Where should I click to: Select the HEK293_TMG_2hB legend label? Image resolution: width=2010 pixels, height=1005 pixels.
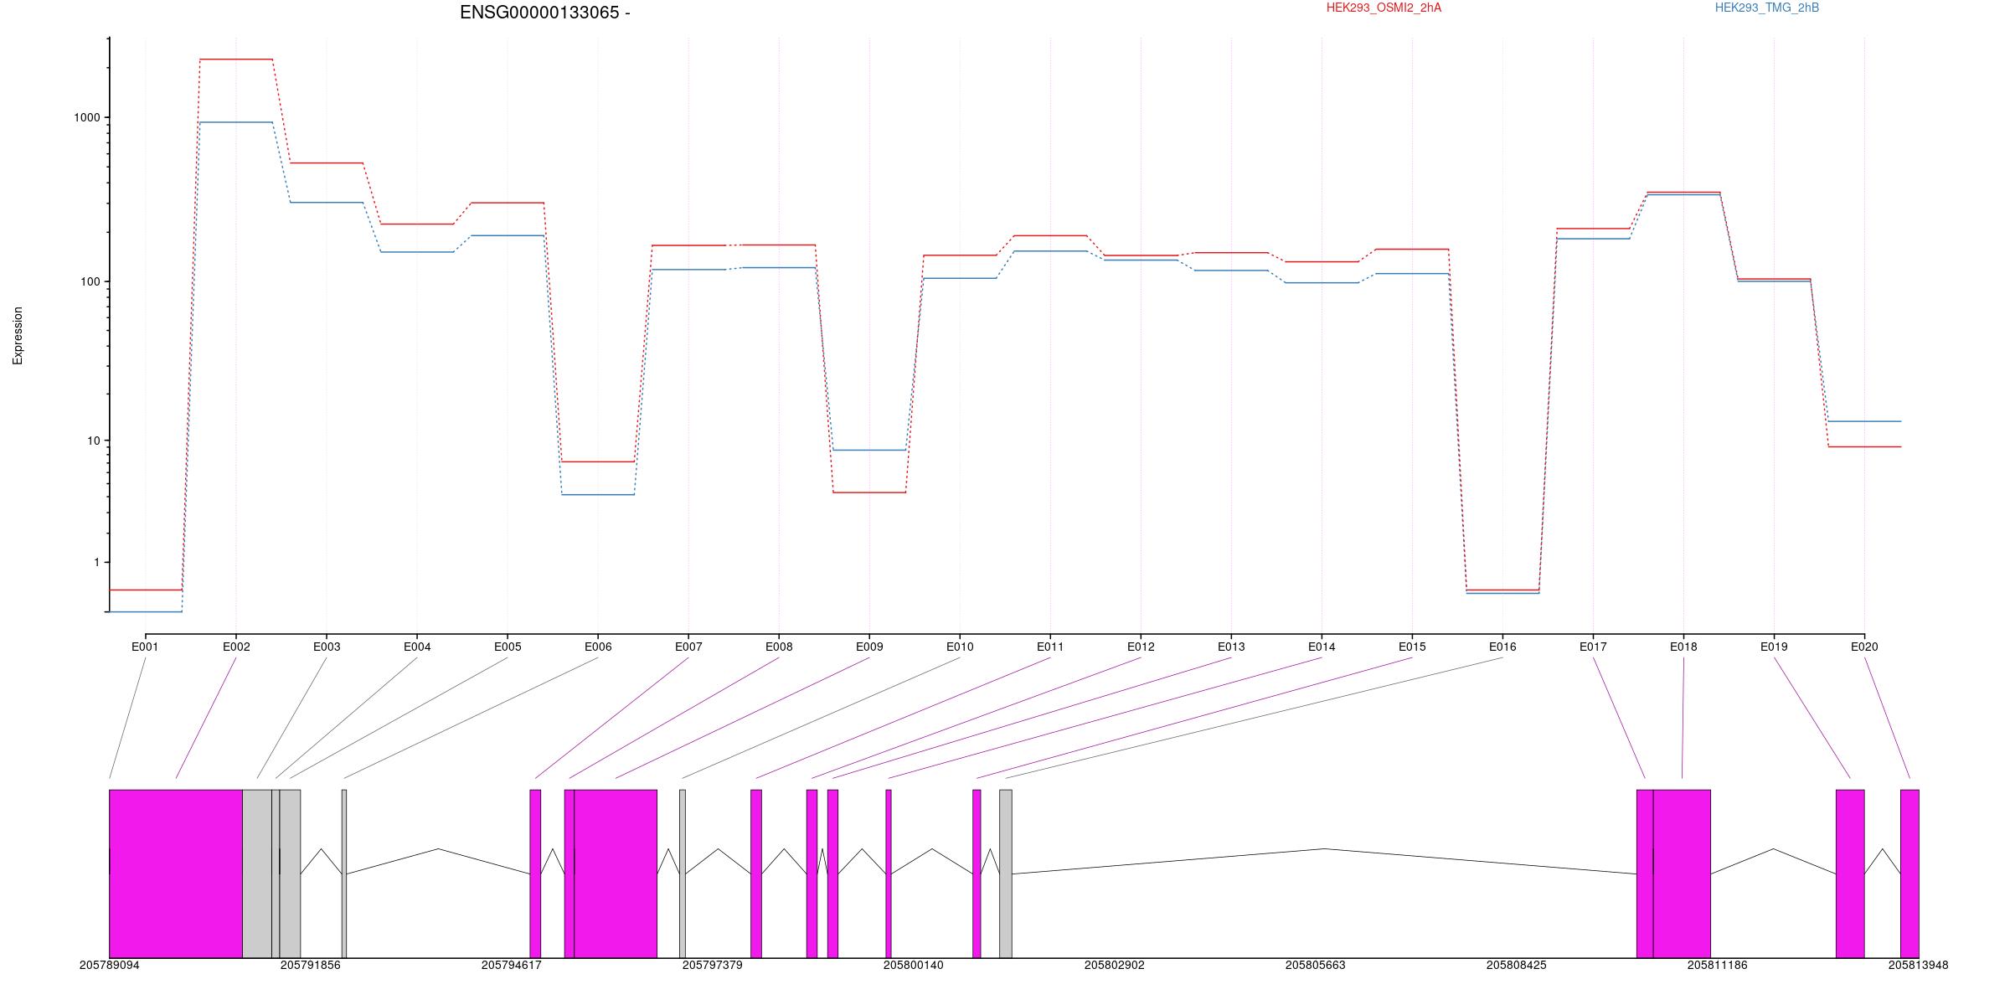tap(1767, 8)
